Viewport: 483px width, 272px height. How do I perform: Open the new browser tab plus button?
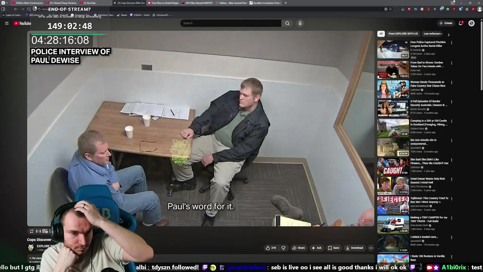[x=285, y=3]
